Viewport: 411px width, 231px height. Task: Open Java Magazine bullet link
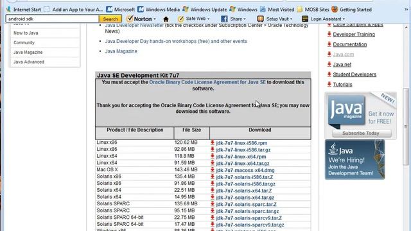tap(121, 51)
